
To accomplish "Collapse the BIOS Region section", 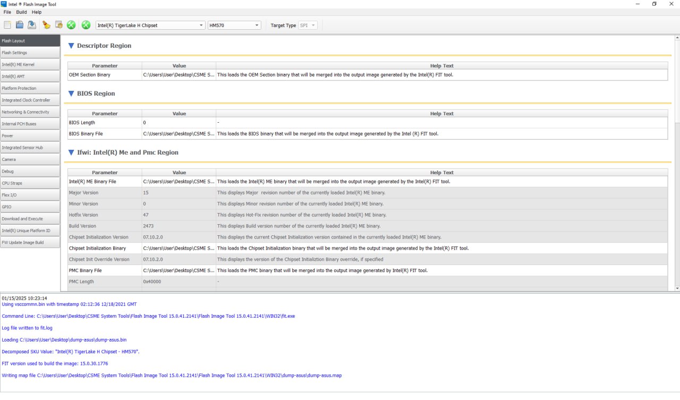I will point(71,93).
